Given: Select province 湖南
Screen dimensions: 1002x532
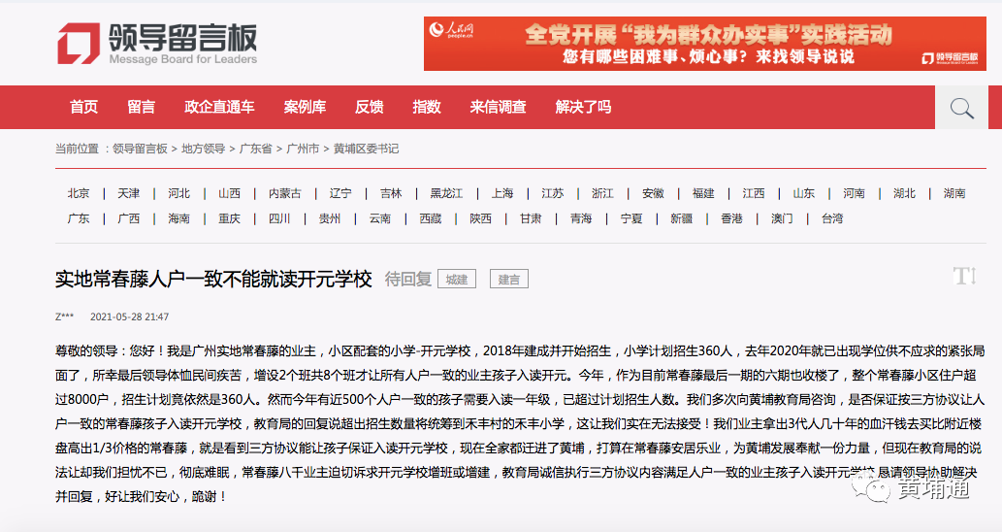Looking at the screenshot, I should (x=954, y=193).
